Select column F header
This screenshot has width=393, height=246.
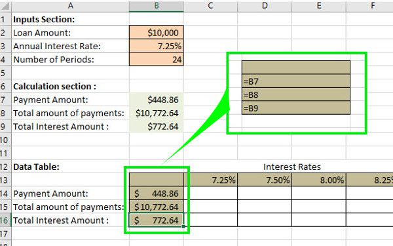369,5
